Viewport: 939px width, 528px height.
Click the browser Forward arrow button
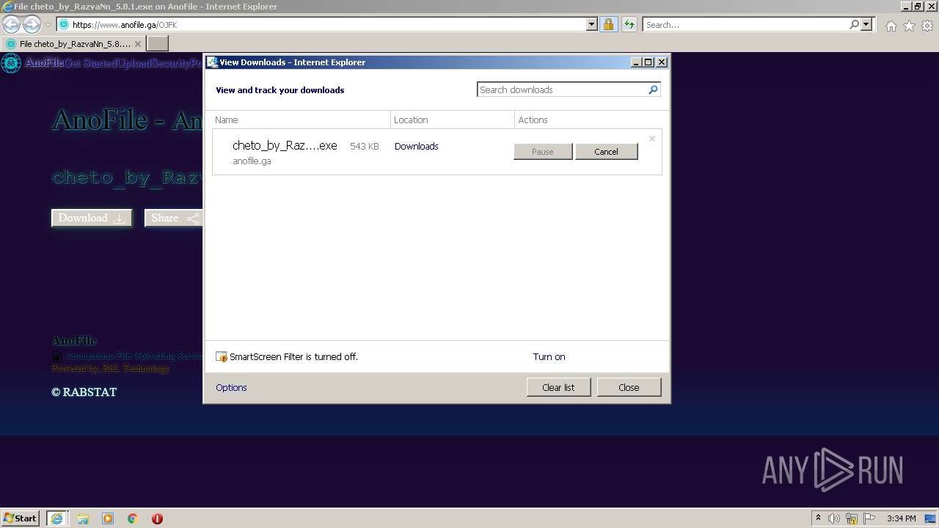(x=32, y=24)
